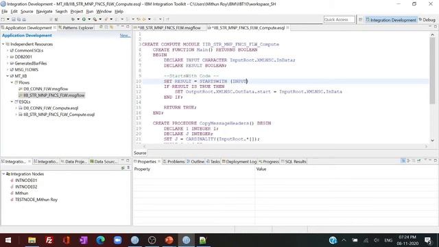Open the Navigate menu

44,12
